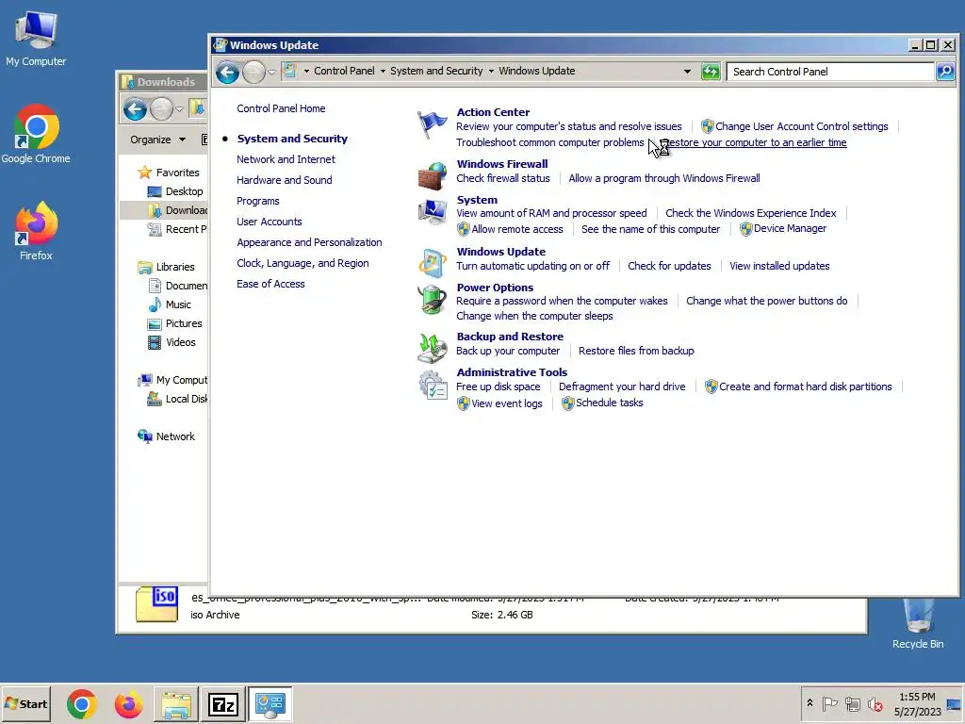Click the Windows Update breadcrumb

536,71
